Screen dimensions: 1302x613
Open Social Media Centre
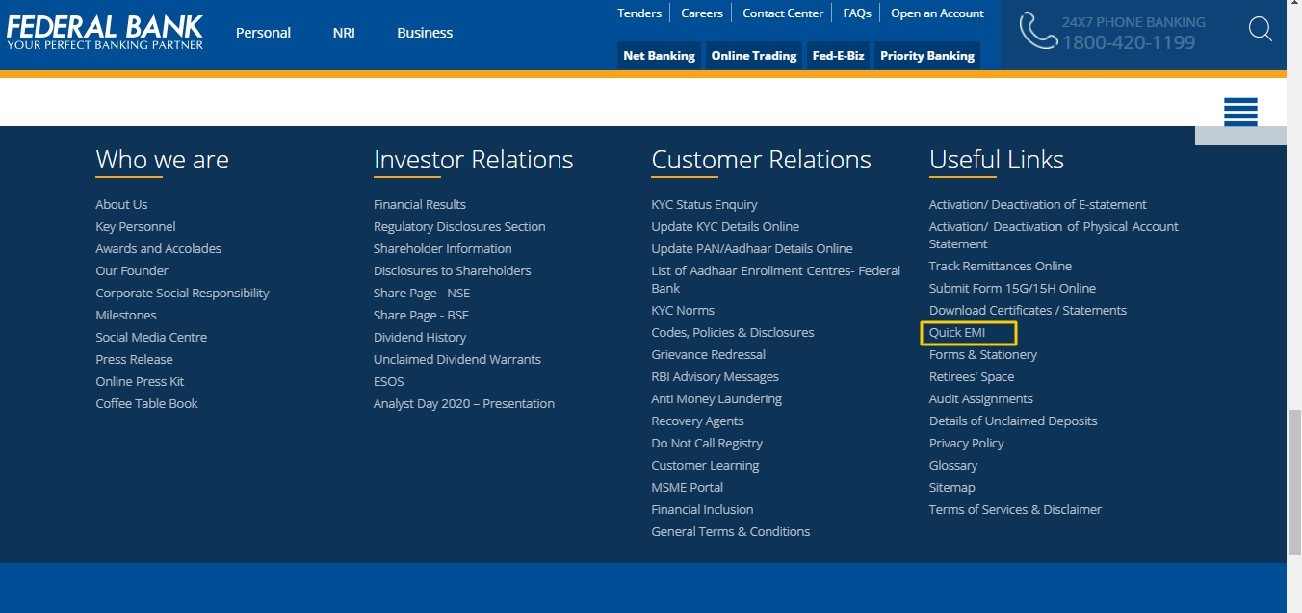[x=151, y=337]
